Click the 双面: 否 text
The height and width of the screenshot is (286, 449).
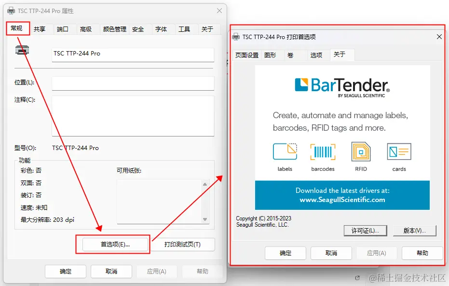click(x=31, y=183)
